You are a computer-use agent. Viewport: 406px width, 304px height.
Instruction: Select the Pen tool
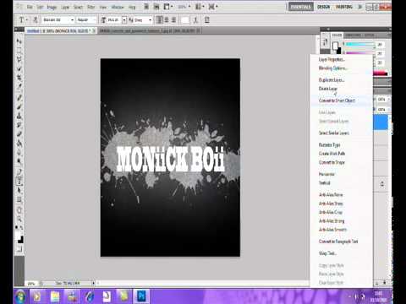pos(19,171)
